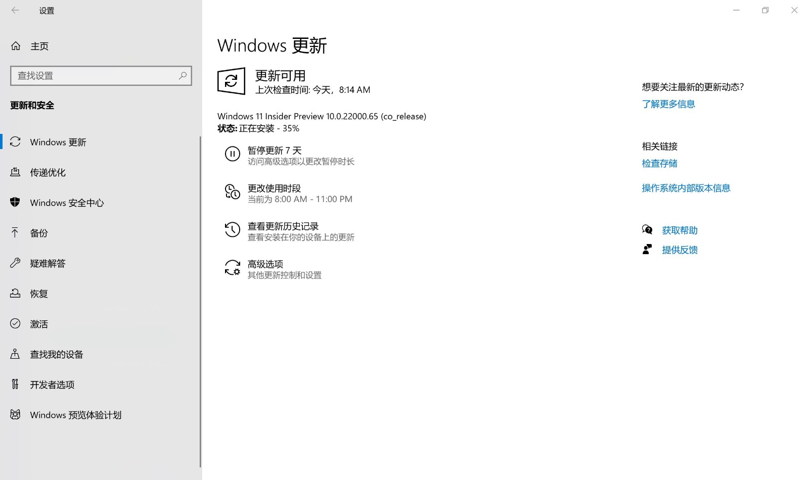
Task: Open 高级选项 settings
Action: pos(273,269)
